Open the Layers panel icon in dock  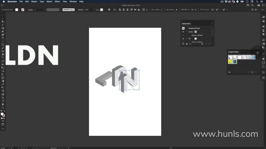pyautogui.click(x=263, y=59)
